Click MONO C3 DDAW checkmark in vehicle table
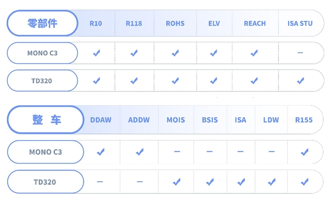Viewport: 331px width, 201px height. pyautogui.click(x=101, y=152)
